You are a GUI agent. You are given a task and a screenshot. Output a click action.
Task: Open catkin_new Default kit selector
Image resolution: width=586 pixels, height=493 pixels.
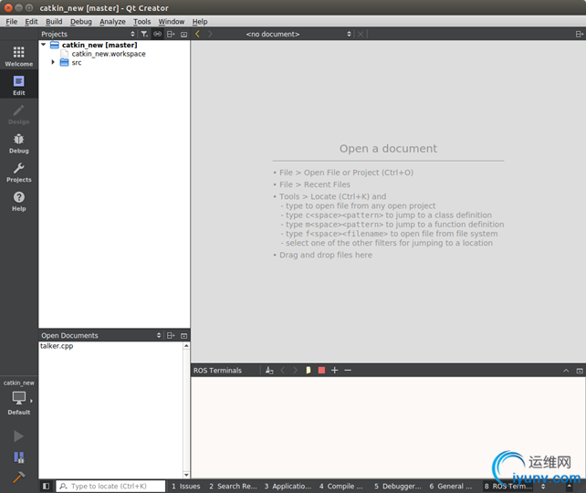[18, 398]
